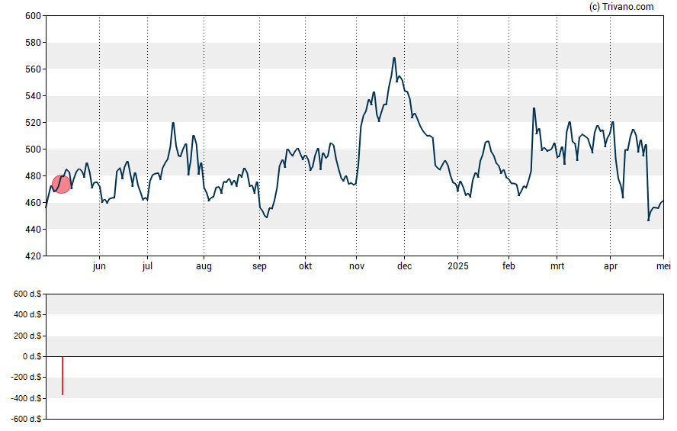Click the 580 price axis value
This screenshot has height=431, width=677.
pos(34,43)
